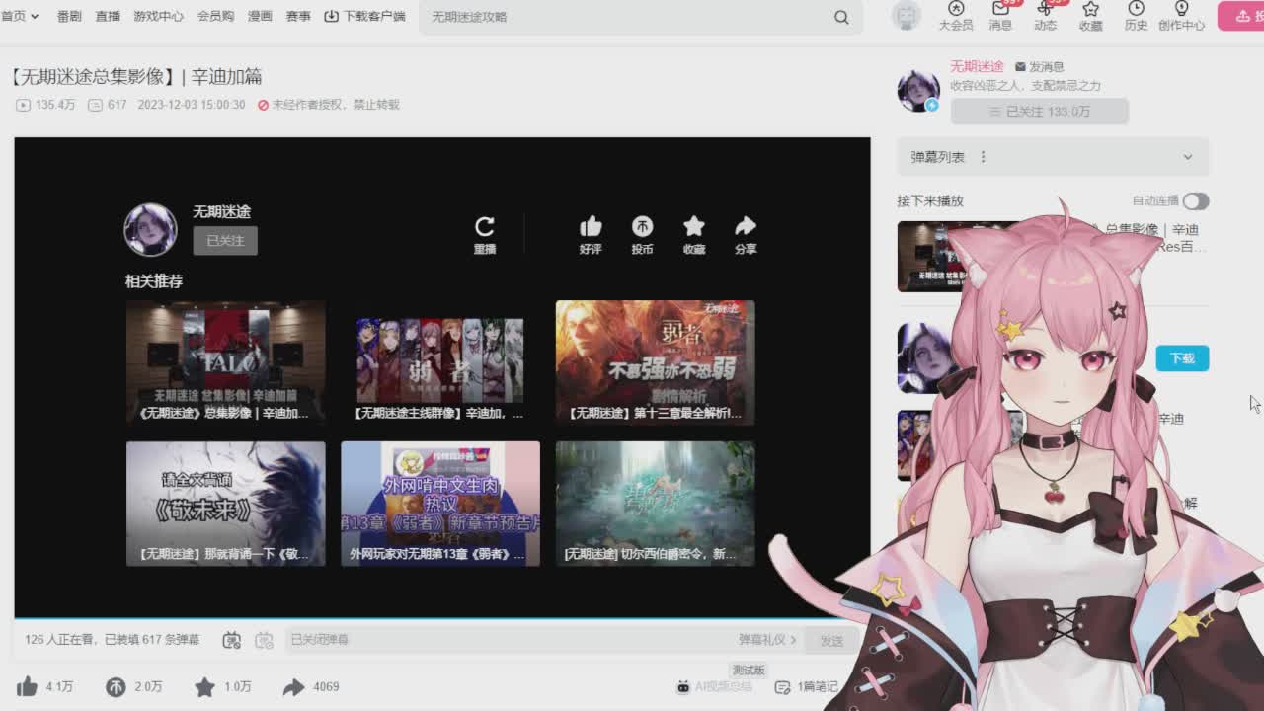1264x711 pixels.
Task: Open the 弹幕列表 three-dot options menu
Action: point(984,157)
